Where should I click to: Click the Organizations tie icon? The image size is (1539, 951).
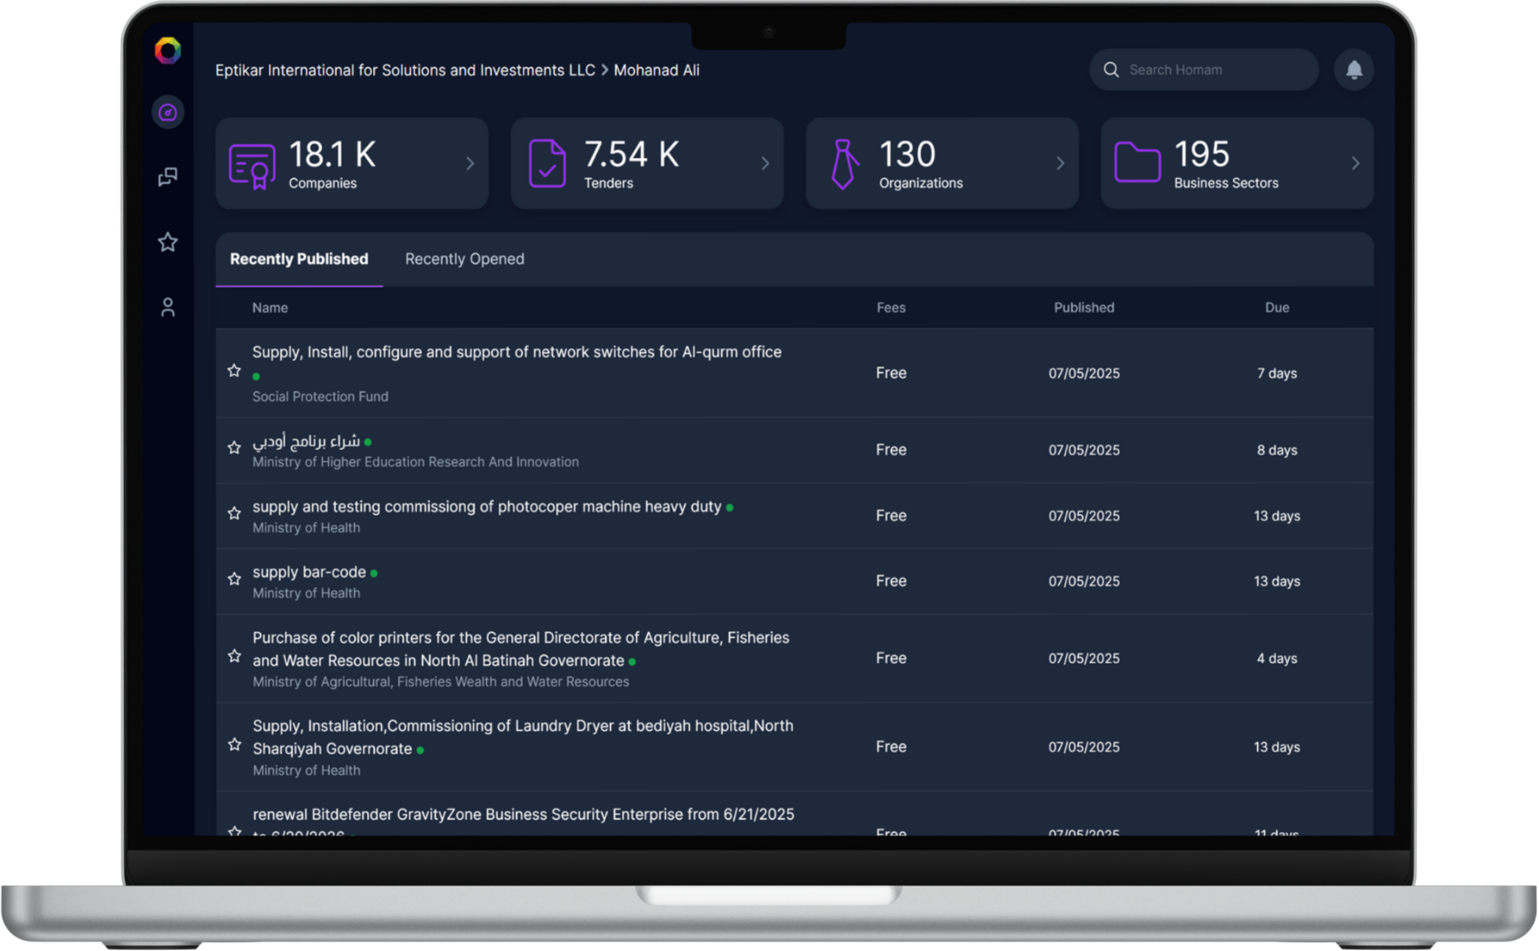tap(845, 163)
